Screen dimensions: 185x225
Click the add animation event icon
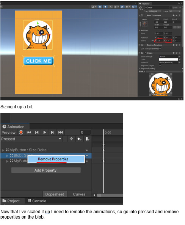click(x=87, y=139)
